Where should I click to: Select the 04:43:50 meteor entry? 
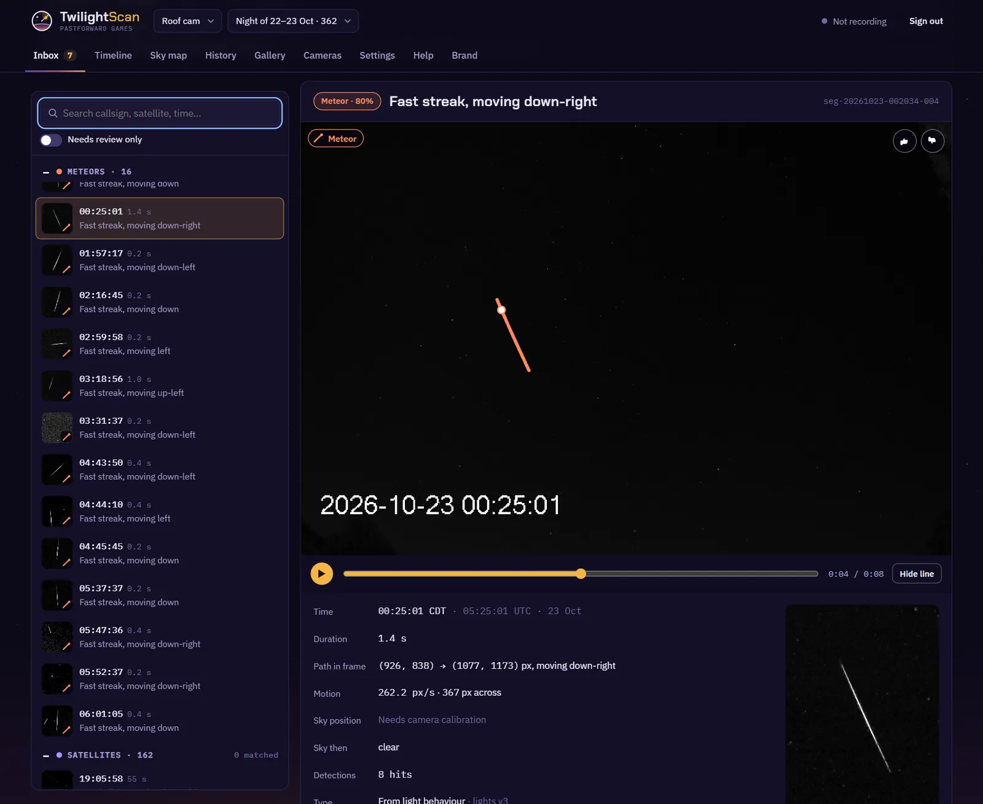pos(160,469)
